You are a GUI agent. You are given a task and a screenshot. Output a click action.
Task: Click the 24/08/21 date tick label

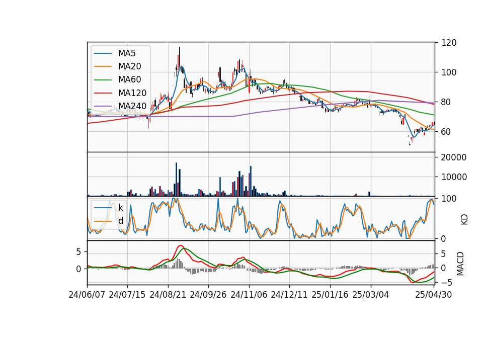click(168, 295)
